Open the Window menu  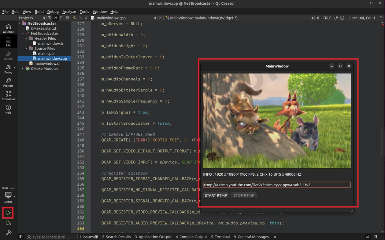click(x=100, y=12)
